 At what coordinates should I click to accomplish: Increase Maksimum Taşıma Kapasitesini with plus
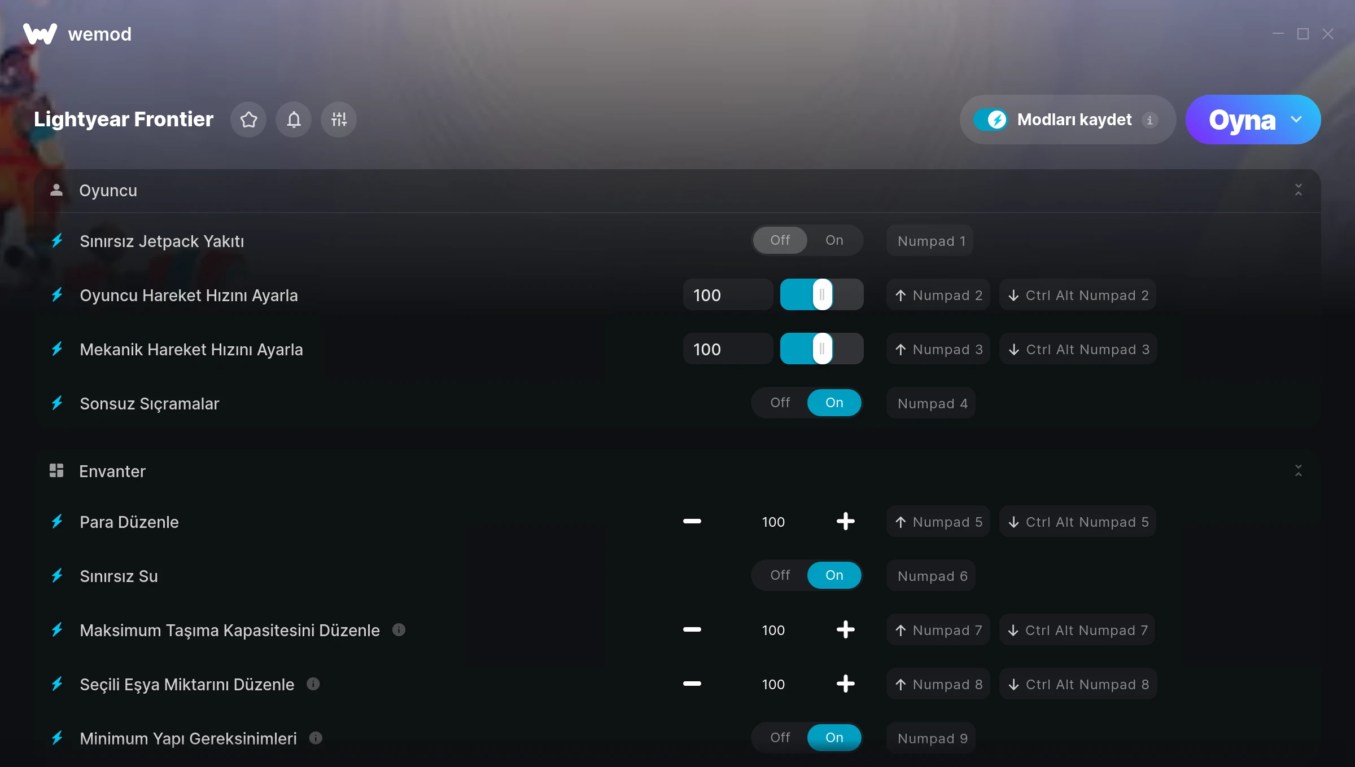[845, 629]
